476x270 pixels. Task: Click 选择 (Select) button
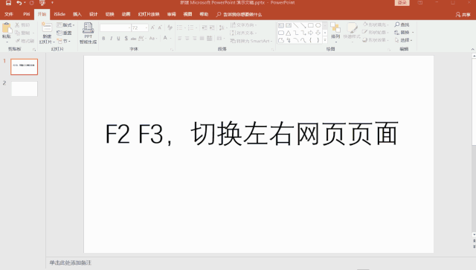coord(403,40)
